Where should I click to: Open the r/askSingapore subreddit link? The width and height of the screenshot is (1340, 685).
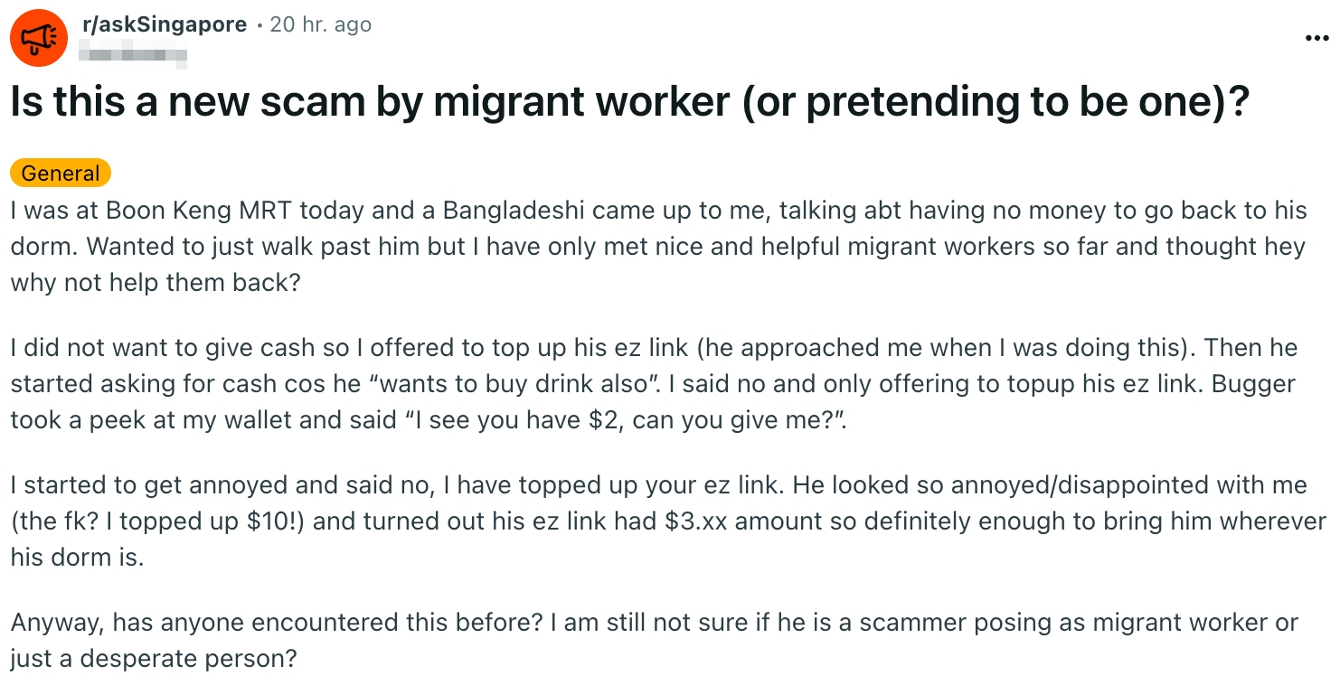pyautogui.click(x=164, y=24)
